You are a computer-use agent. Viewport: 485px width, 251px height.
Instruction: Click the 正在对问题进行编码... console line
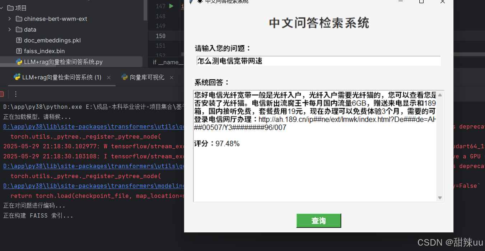click(34, 206)
